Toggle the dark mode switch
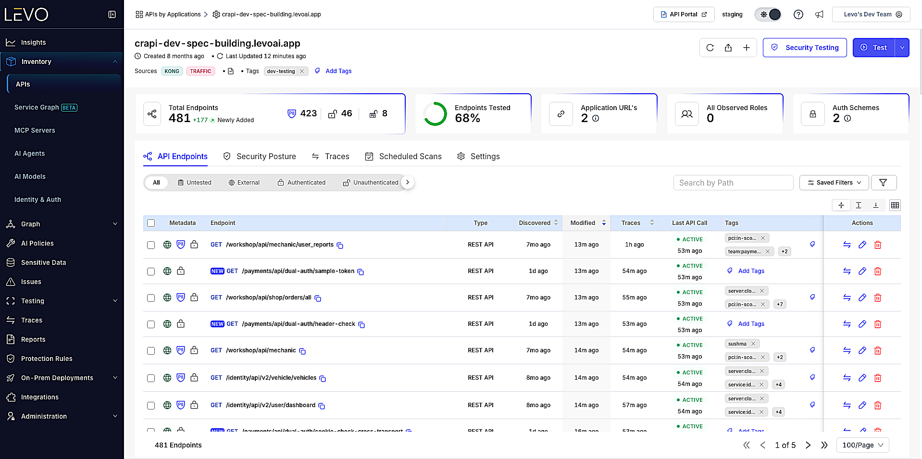 [769, 14]
